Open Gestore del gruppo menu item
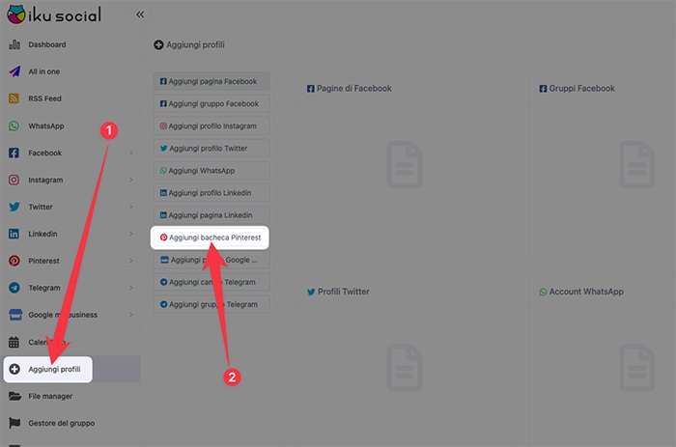Image resolution: width=676 pixels, height=447 pixels. 62,423
